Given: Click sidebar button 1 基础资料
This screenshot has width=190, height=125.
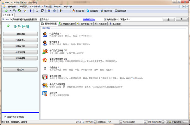Looking at the screenshot, I should pos(20,34).
